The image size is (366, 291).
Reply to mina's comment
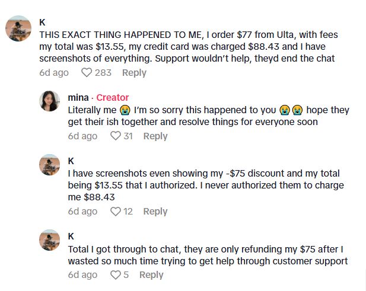tap(155, 136)
